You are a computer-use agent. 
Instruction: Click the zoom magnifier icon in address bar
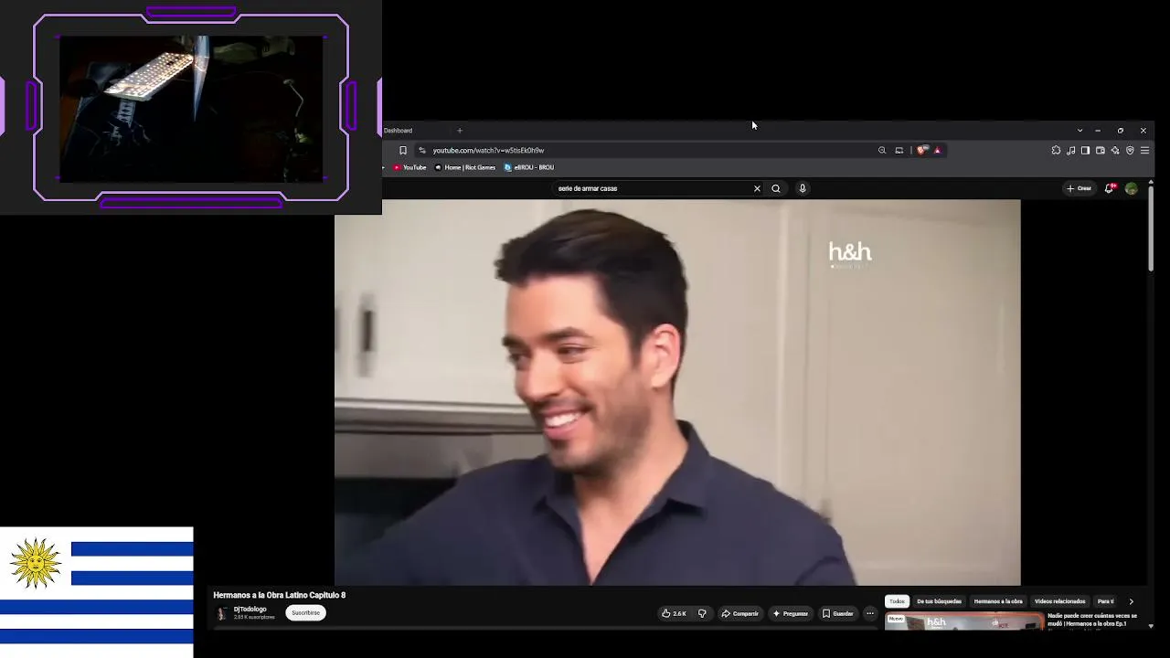coord(882,150)
